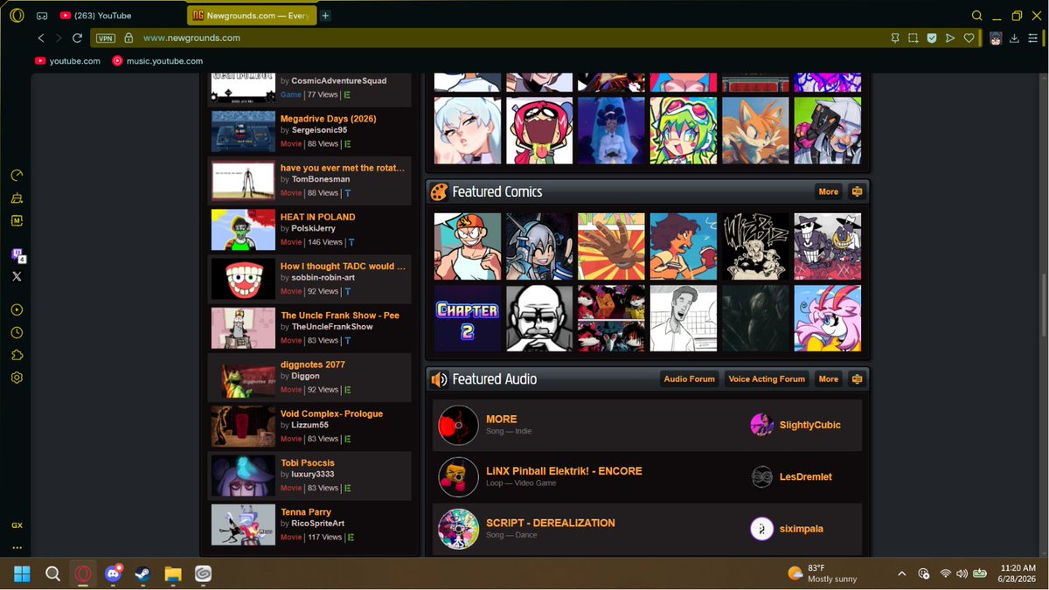Show hidden tray icons chevron
Image resolution: width=1049 pixels, height=590 pixels.
[x=901, y=574]
